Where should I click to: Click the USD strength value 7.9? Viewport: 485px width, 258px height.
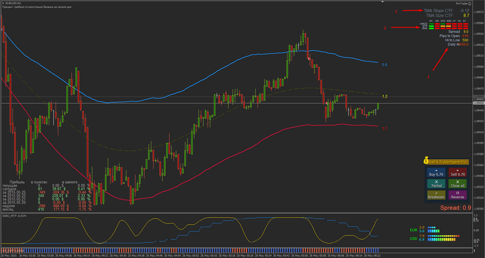(x=422, y=236)
